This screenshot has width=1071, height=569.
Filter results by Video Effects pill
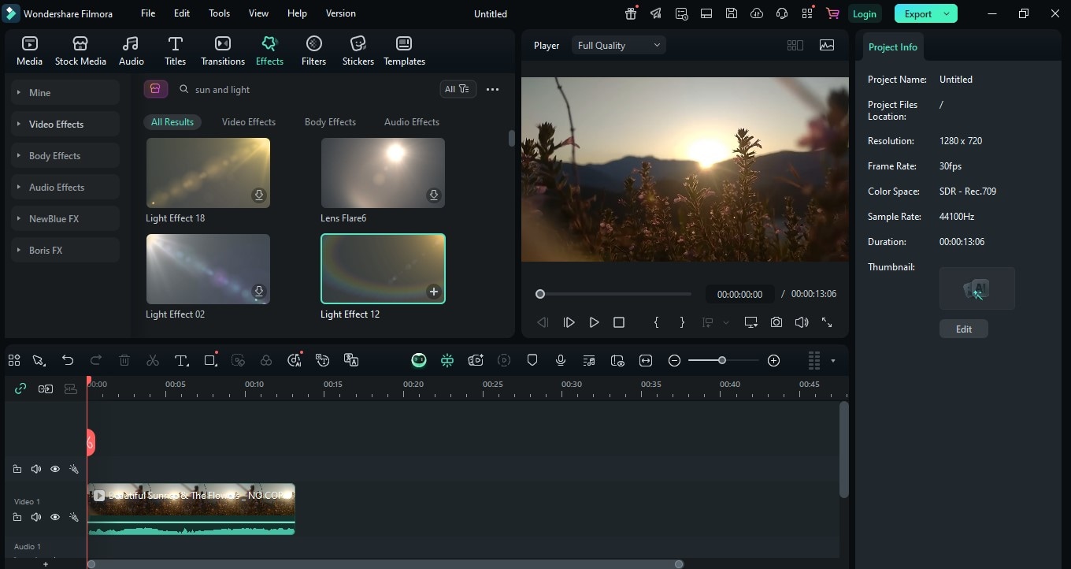click(249, 122)
